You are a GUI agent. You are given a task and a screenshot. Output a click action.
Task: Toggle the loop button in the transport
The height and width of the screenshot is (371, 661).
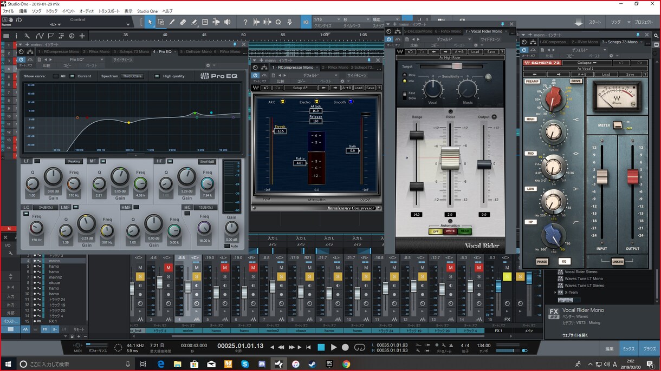point(360,347)
